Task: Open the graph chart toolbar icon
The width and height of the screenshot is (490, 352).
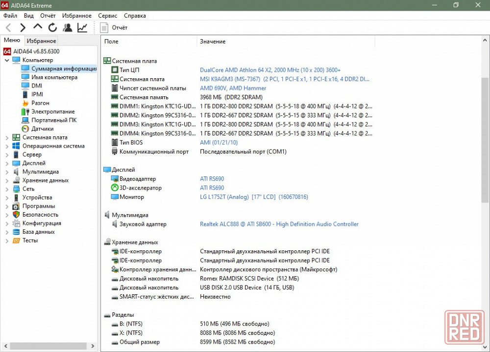Action: pos(82,28)
